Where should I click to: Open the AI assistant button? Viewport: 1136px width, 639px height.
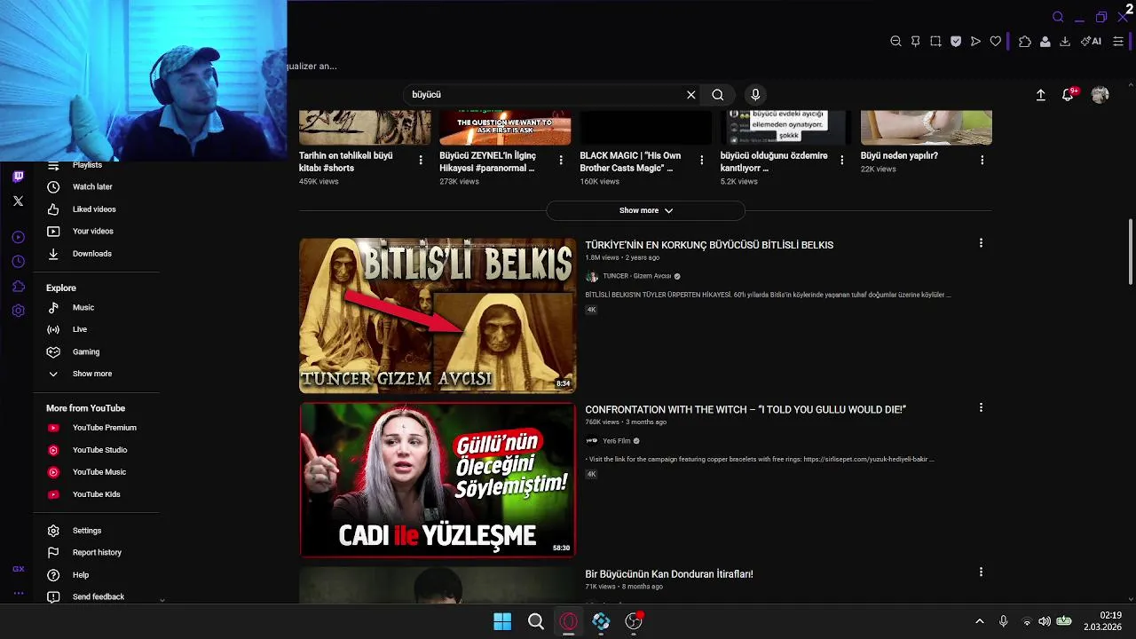click(x=1092, y=42)
